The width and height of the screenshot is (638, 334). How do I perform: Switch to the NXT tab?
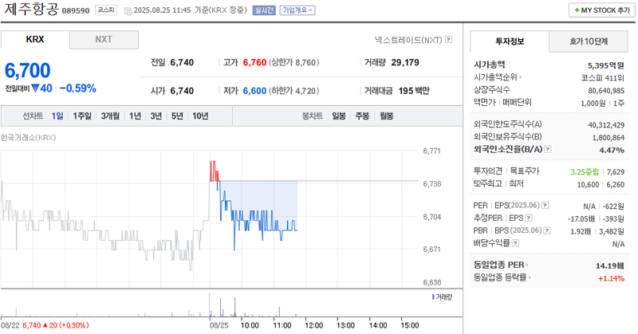coord(104,40)
